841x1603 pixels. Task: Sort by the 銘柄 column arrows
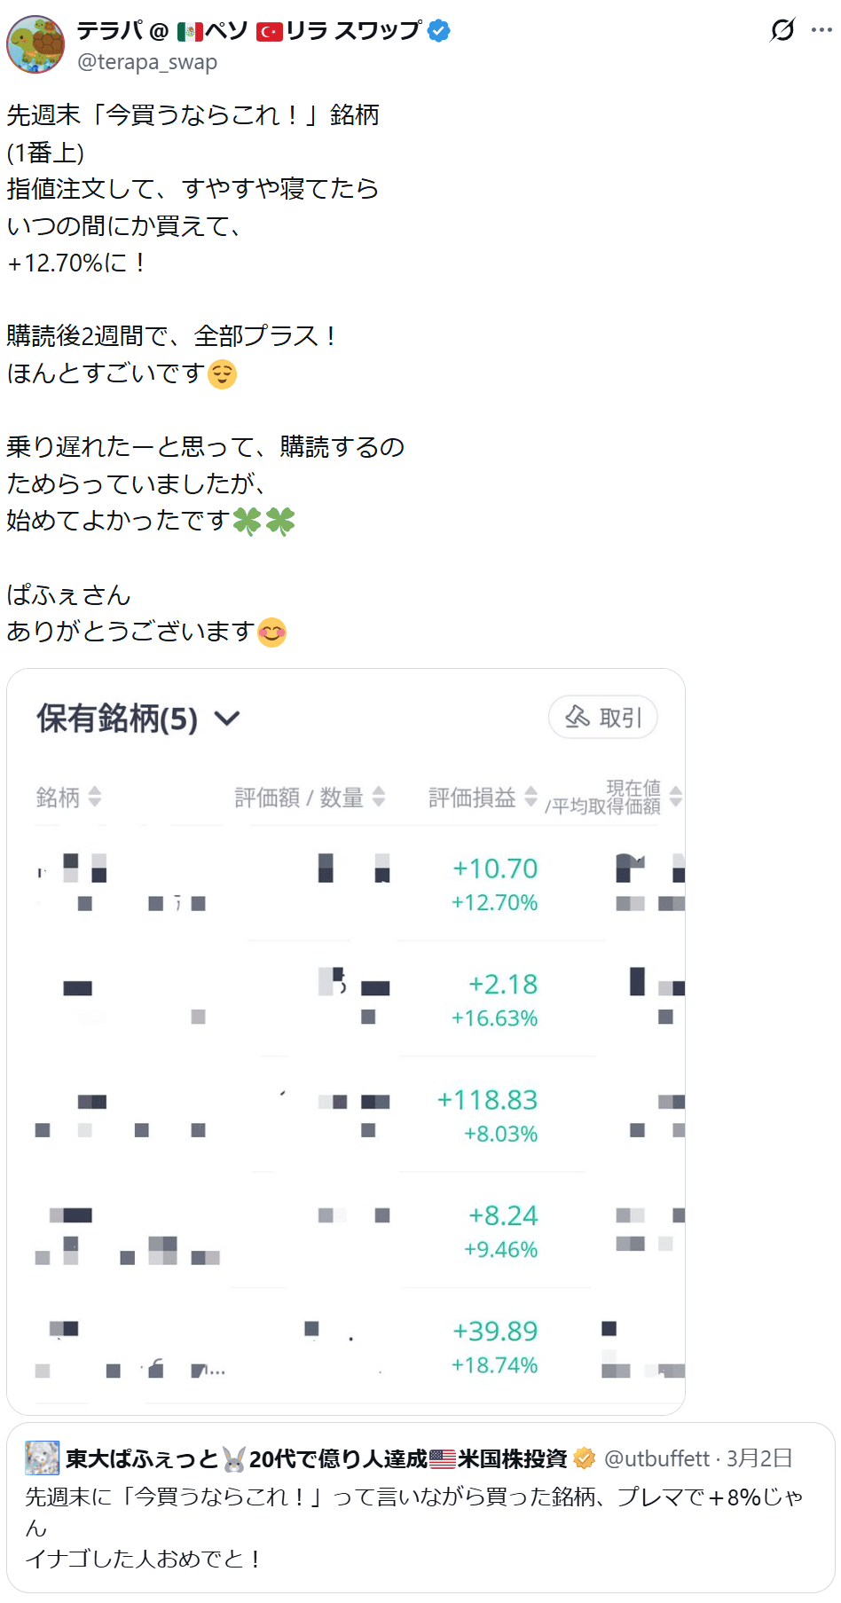click(x=95, y=797)
